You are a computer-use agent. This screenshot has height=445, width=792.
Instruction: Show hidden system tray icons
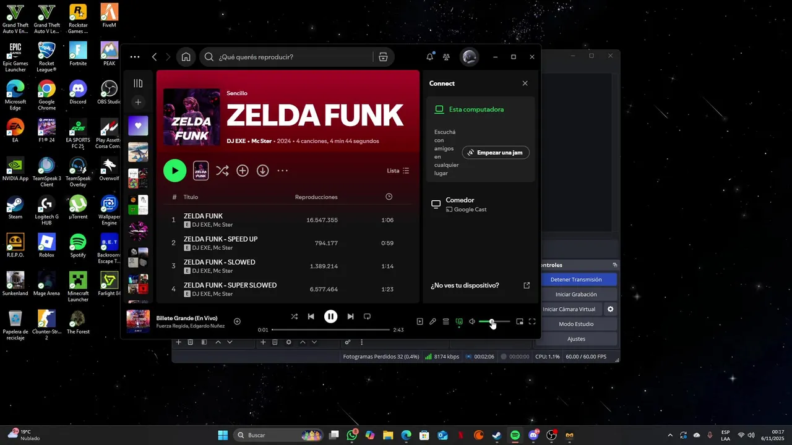pyautogui.click(x=669, y=435)
